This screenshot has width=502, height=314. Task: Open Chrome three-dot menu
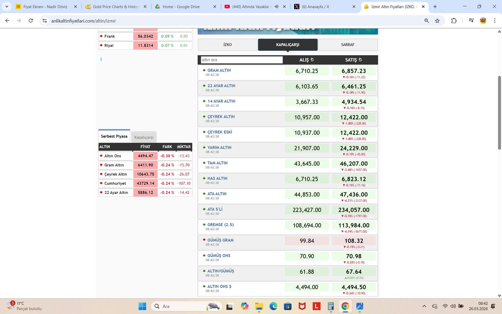(494, 21)
